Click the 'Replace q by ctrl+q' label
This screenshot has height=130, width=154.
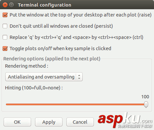76,37
